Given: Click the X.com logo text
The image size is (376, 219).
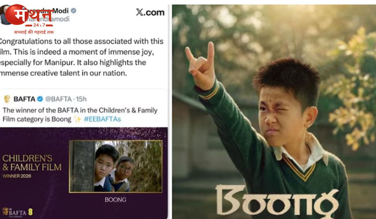Looking at the screenshot, I should point(150,12).
